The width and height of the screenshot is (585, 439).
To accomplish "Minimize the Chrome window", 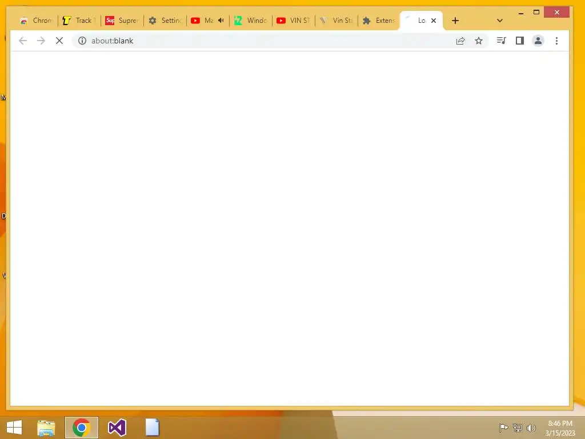I will tap(521, 13).
